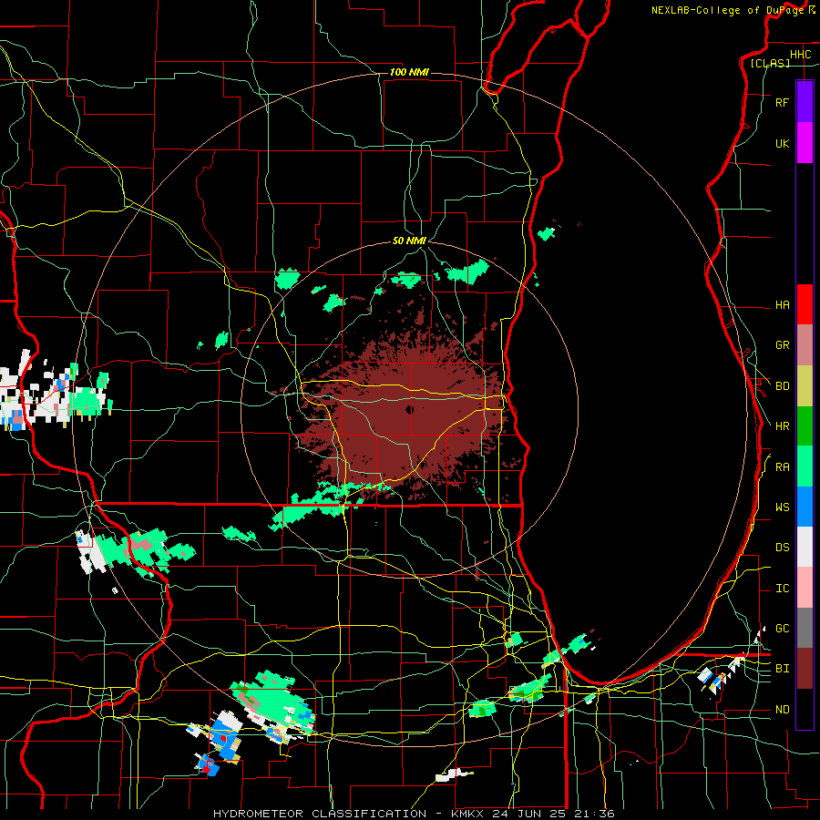Select the IC legend label
The image size is (820, 820).
pos(782,589)
